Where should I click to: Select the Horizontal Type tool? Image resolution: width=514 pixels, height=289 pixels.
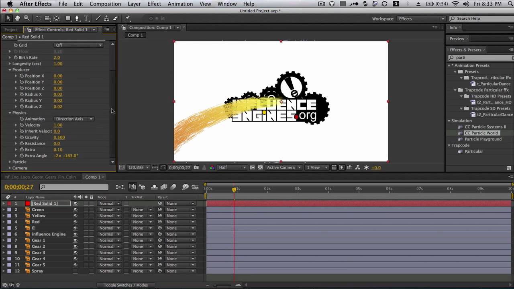86,18
